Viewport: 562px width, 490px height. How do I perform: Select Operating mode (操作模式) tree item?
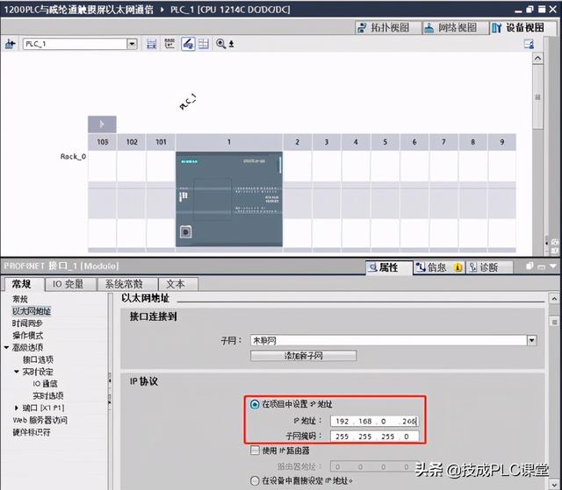27,336
